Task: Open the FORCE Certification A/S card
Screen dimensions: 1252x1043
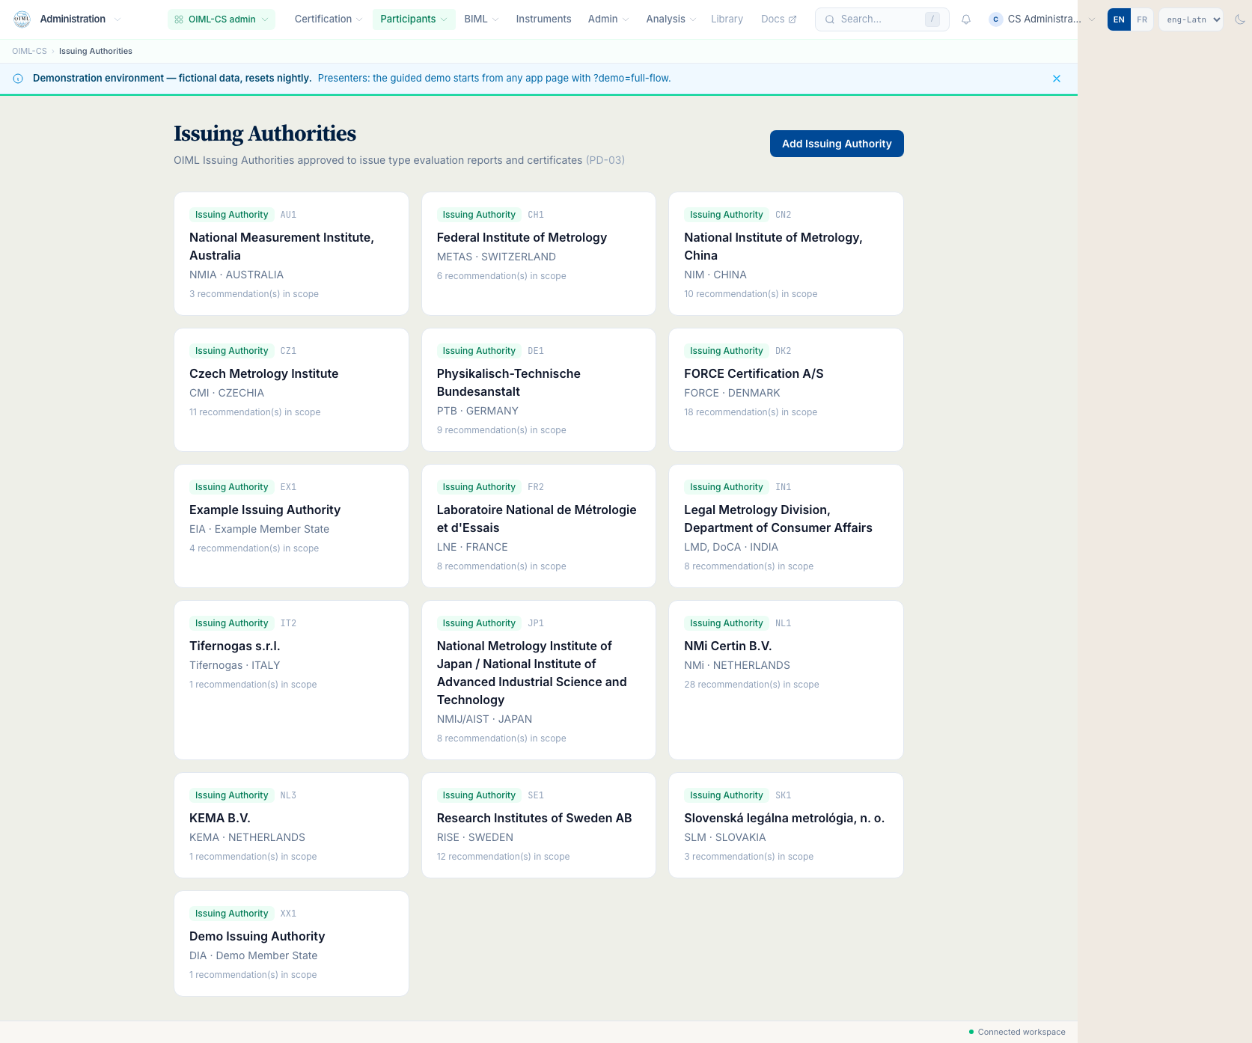Action: point(786,390)
